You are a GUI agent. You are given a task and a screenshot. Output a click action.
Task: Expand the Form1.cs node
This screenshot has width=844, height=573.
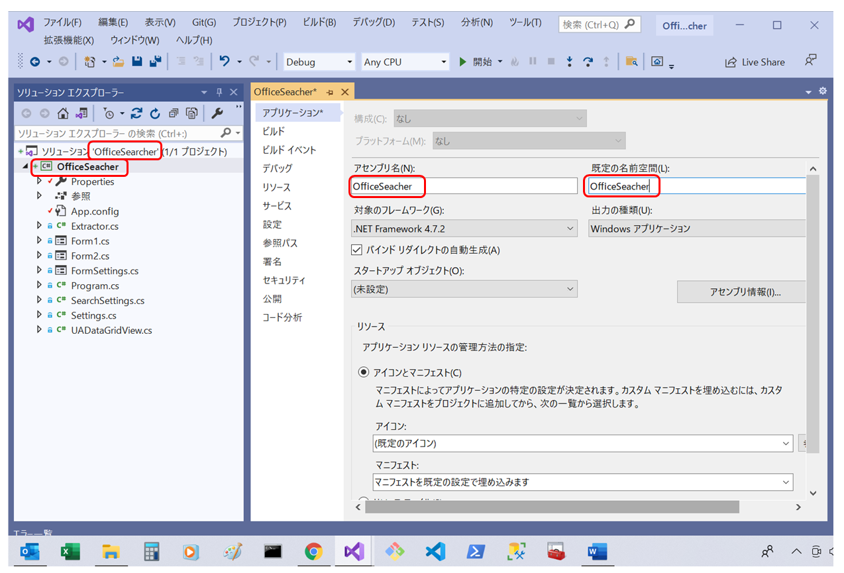[40, 241]
